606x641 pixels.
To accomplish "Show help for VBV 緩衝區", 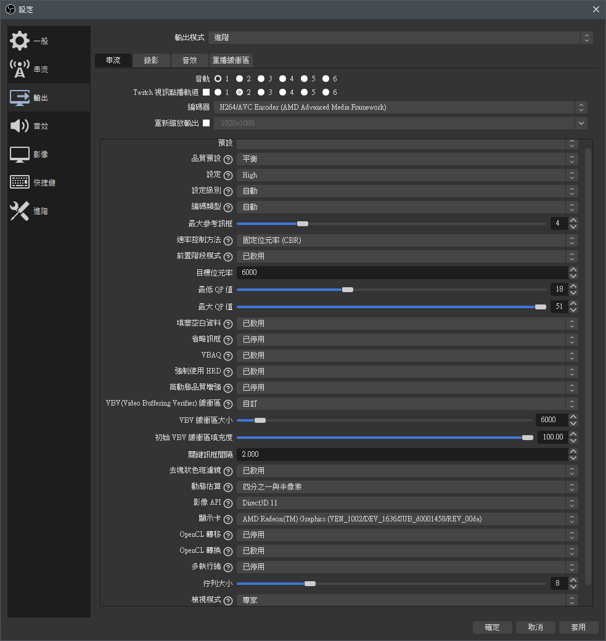I will tap(228, 404).
